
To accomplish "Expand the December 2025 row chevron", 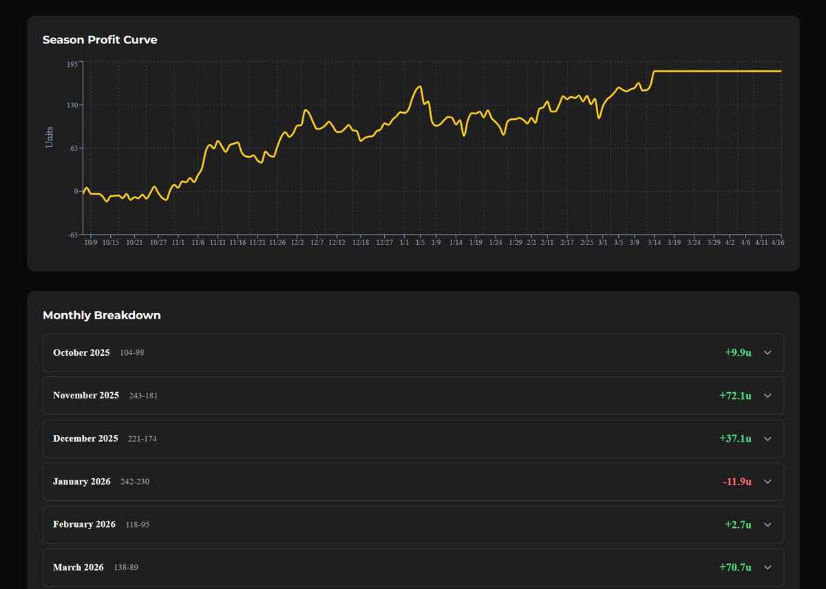I will (x=768, y=438).
